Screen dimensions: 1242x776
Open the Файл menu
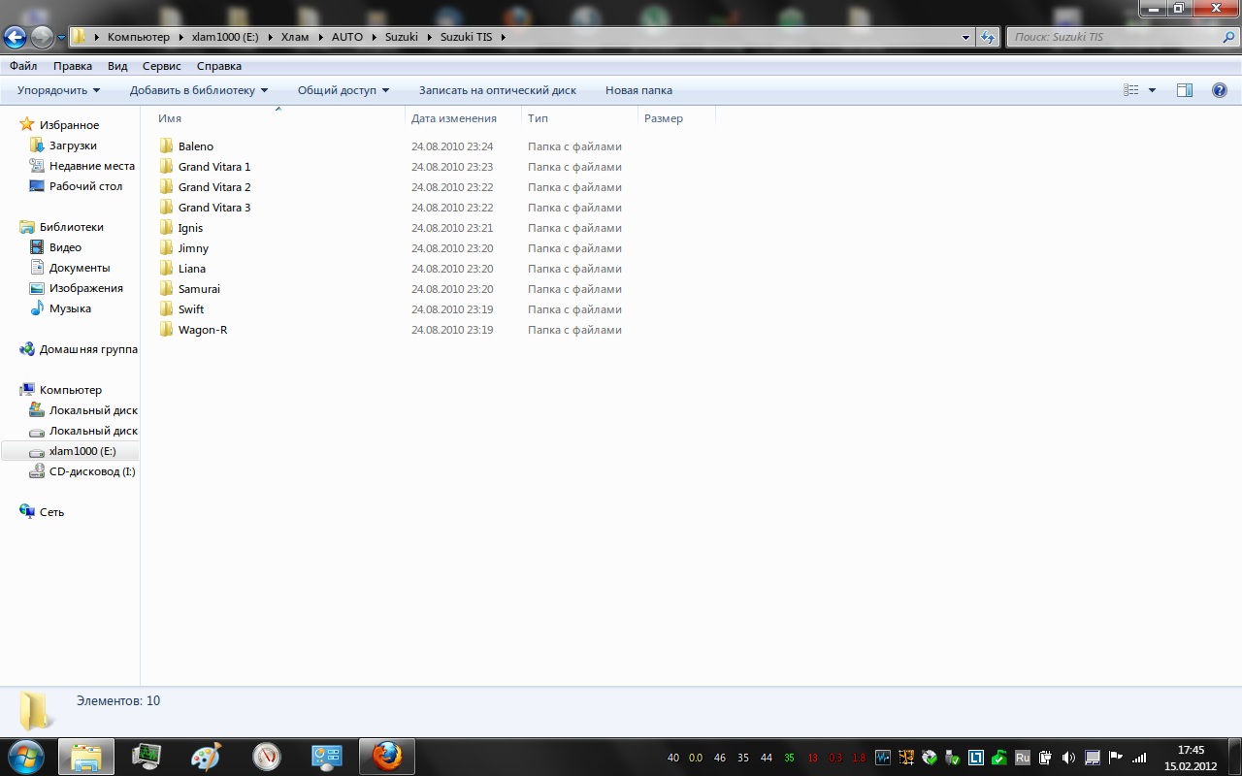[x=23, y=66]
